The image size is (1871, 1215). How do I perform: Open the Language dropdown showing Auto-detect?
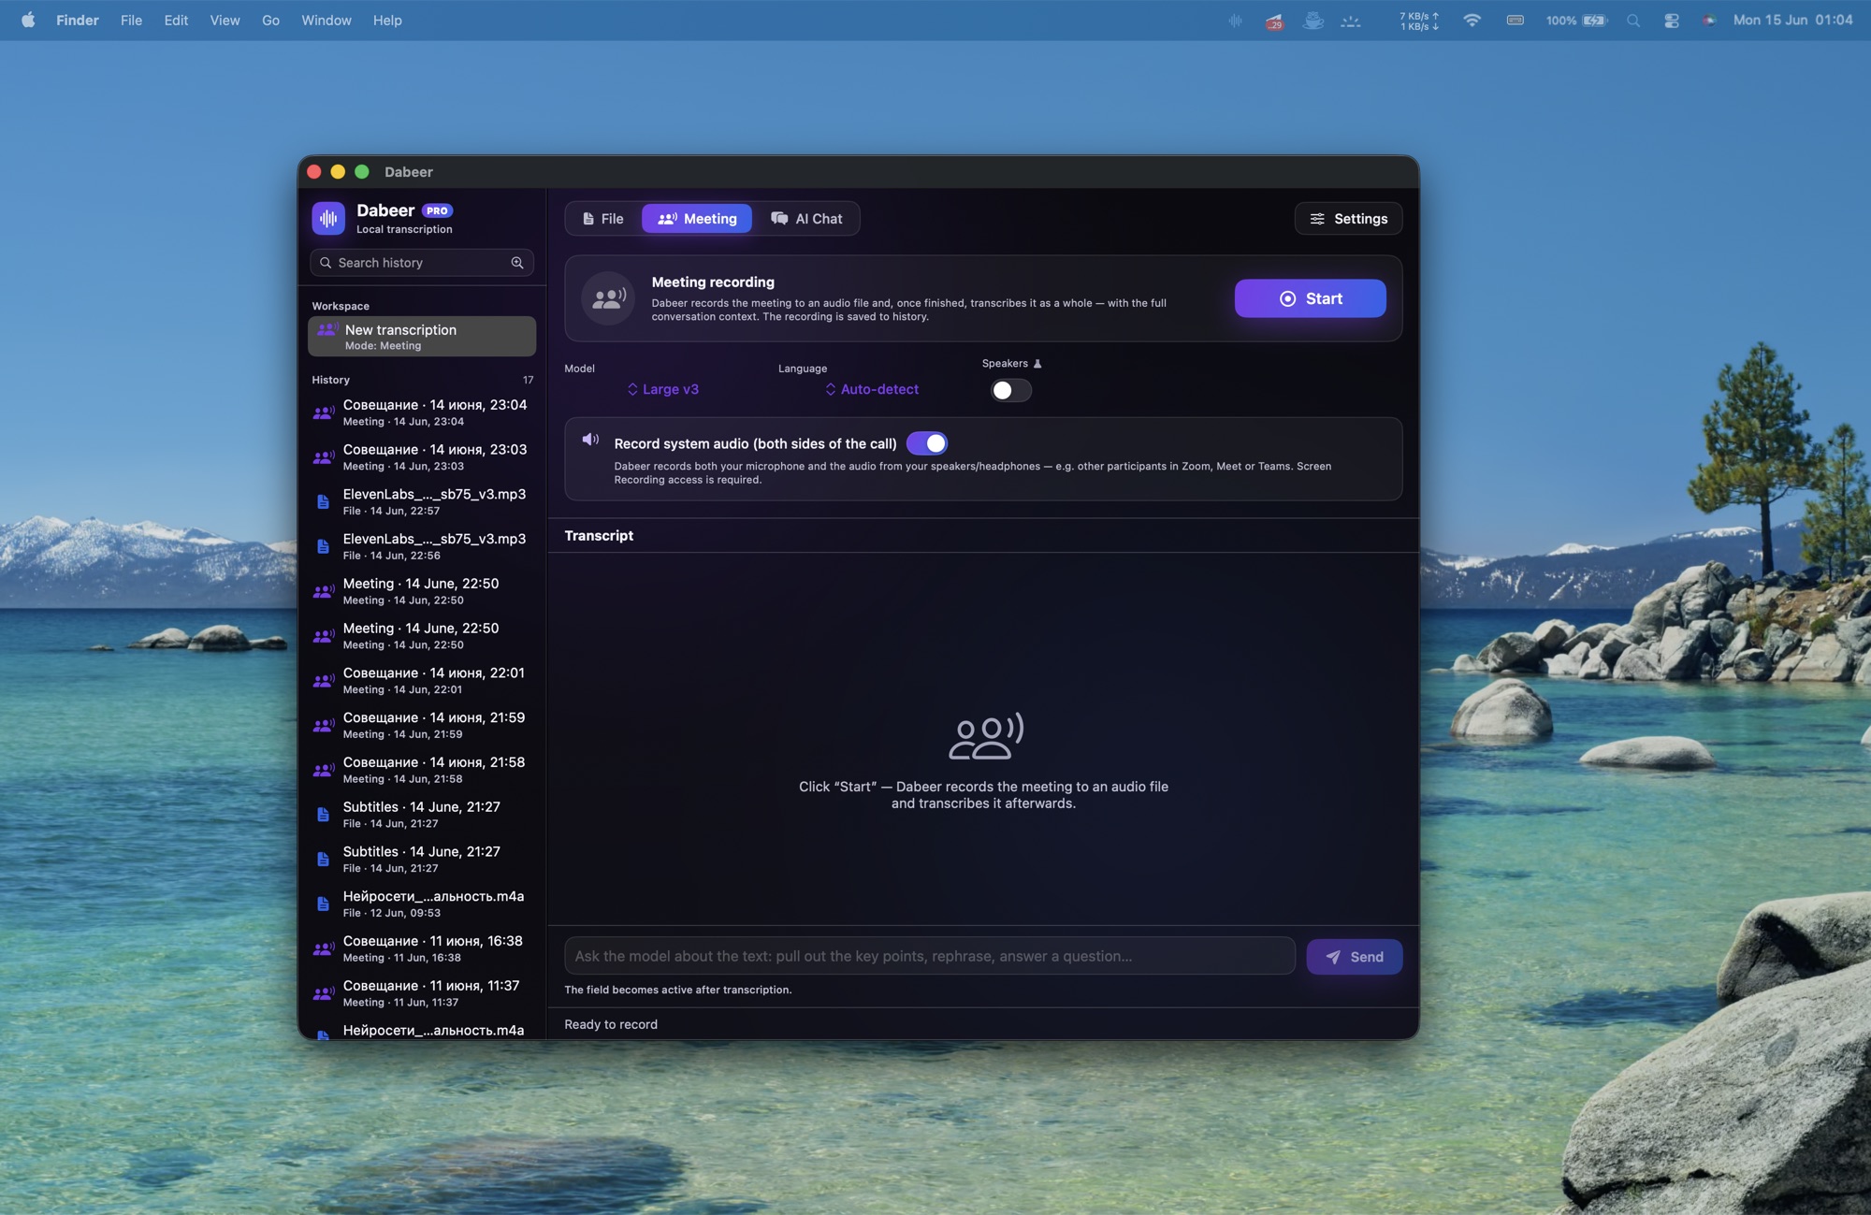point(872,389)
